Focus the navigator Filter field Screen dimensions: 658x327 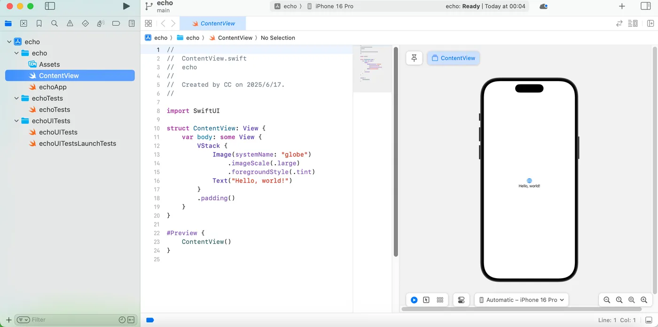(x=74, y=319)
